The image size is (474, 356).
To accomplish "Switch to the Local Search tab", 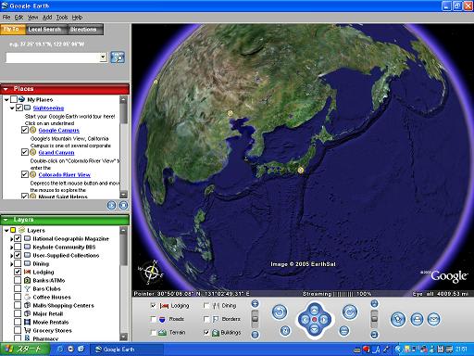I will (46, 30).
